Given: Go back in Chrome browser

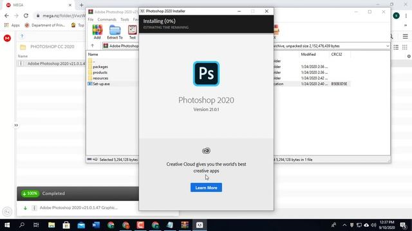Looking at the screenshot, I should (6, 15).
